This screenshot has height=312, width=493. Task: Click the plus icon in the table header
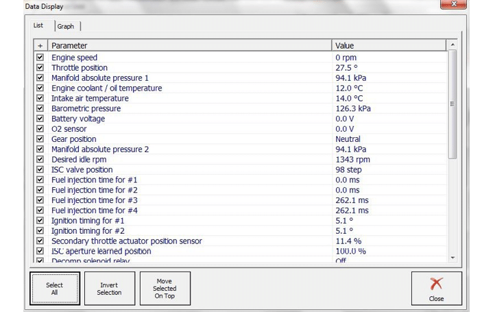[x=40, y=45]
